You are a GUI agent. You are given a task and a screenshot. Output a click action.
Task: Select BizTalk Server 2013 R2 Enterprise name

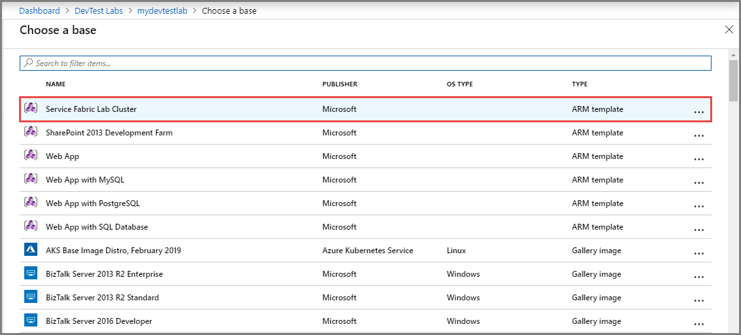[104, 274]
